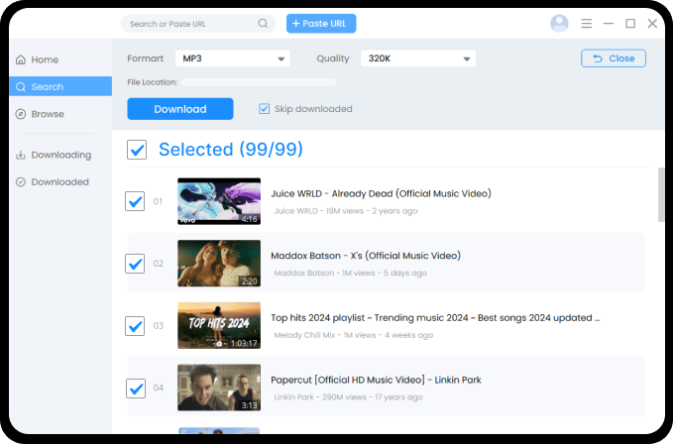Maximize the application window
This screenshot has width=673, height=445.
630,24
